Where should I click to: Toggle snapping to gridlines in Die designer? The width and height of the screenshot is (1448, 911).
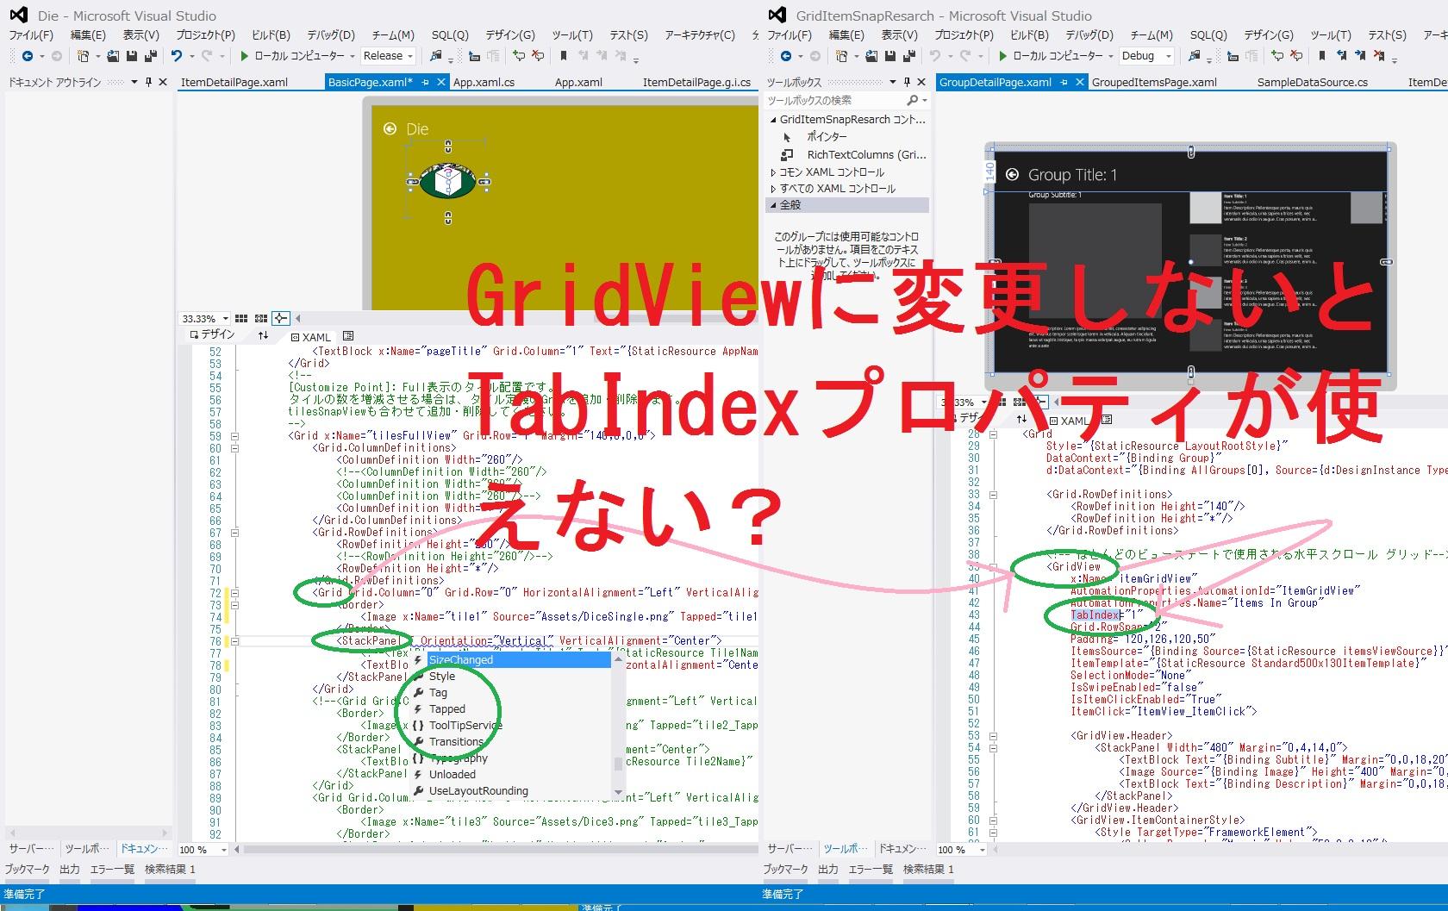(261, 319)
